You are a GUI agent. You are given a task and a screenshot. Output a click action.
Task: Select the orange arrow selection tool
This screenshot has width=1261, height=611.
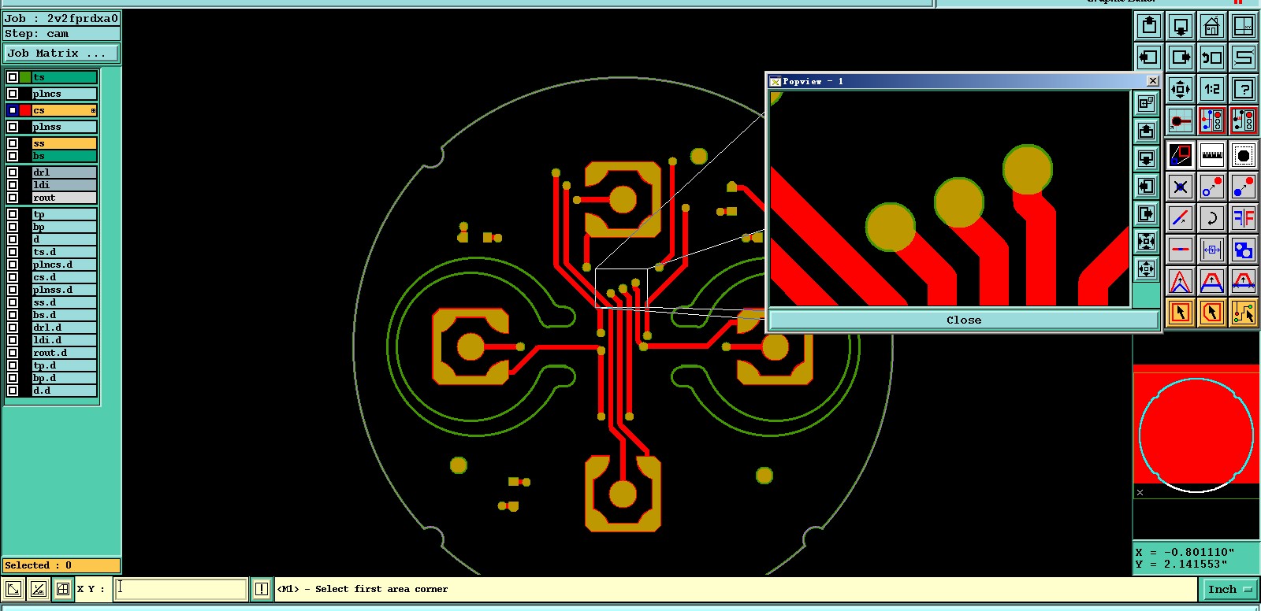1181,313
